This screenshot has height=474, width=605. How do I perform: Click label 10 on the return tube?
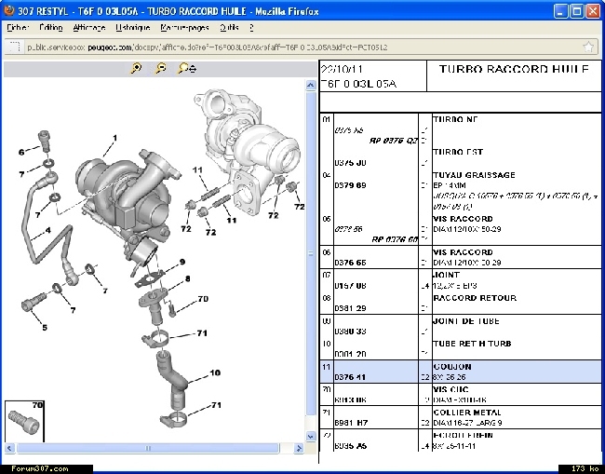[215, 372]
